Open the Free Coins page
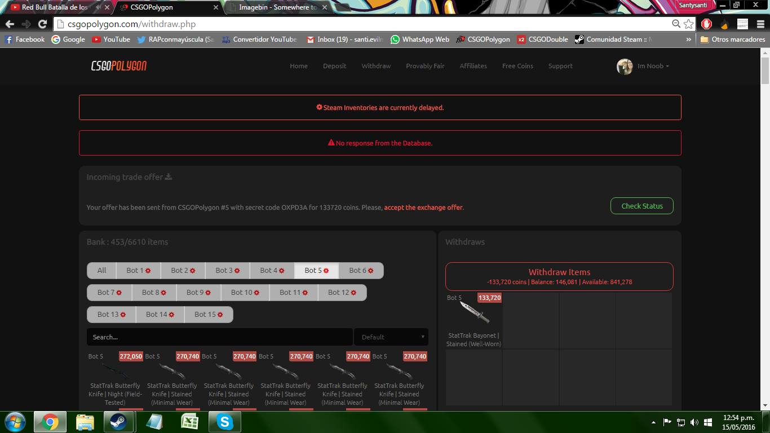Screen dimensions: 770x433 (517, 66)
